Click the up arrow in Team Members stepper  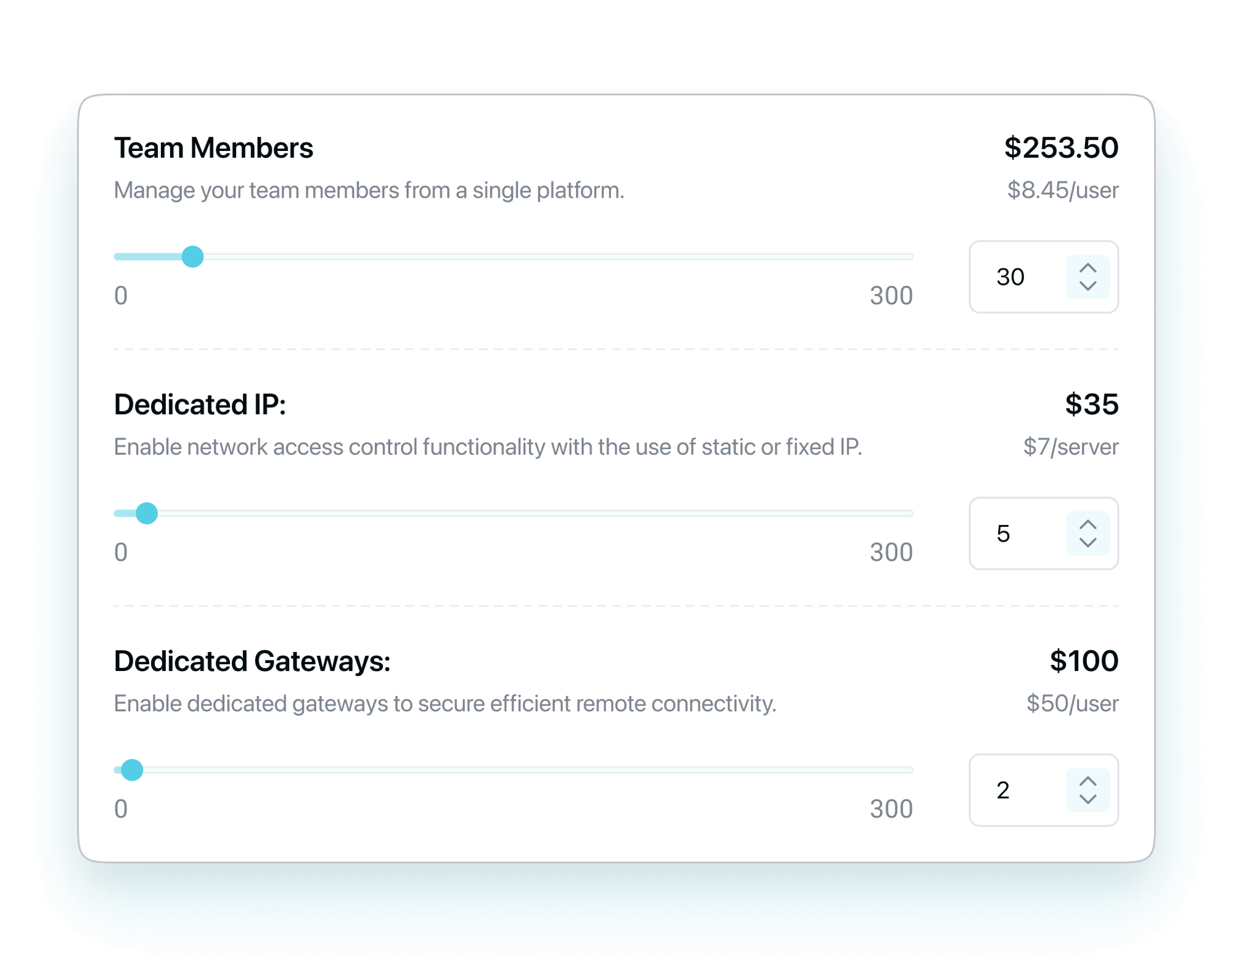pyautogui.click(x=1088, y=269)
